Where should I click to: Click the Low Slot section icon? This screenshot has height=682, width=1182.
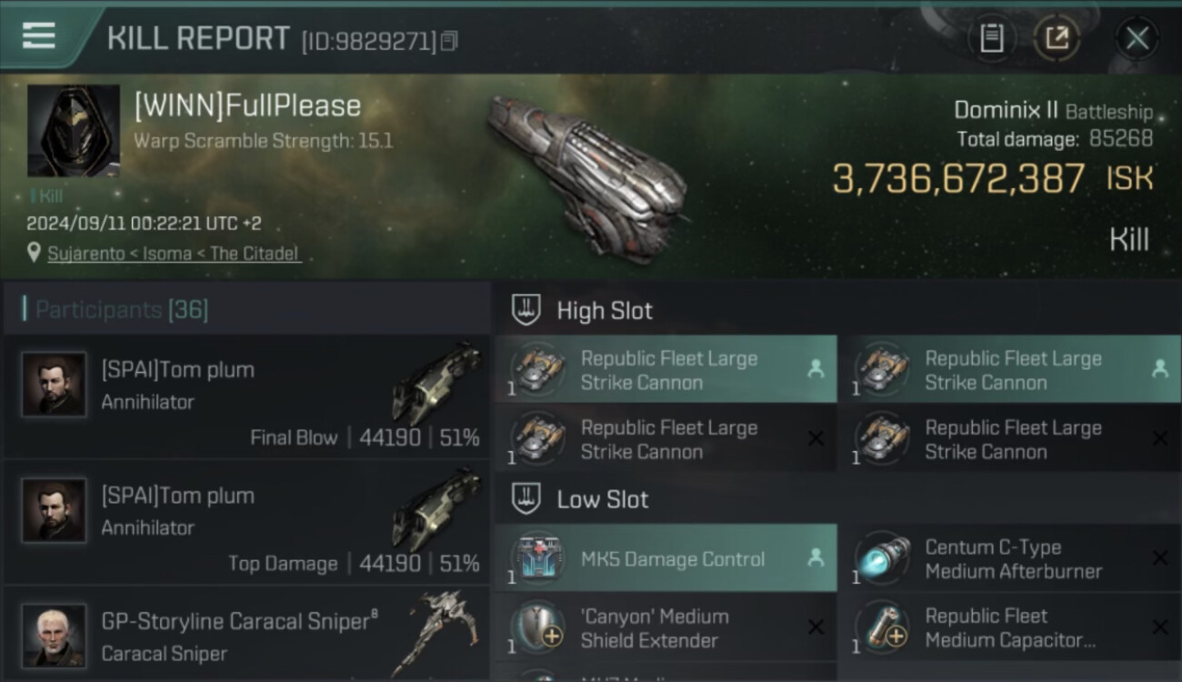[x=526, y=499]
